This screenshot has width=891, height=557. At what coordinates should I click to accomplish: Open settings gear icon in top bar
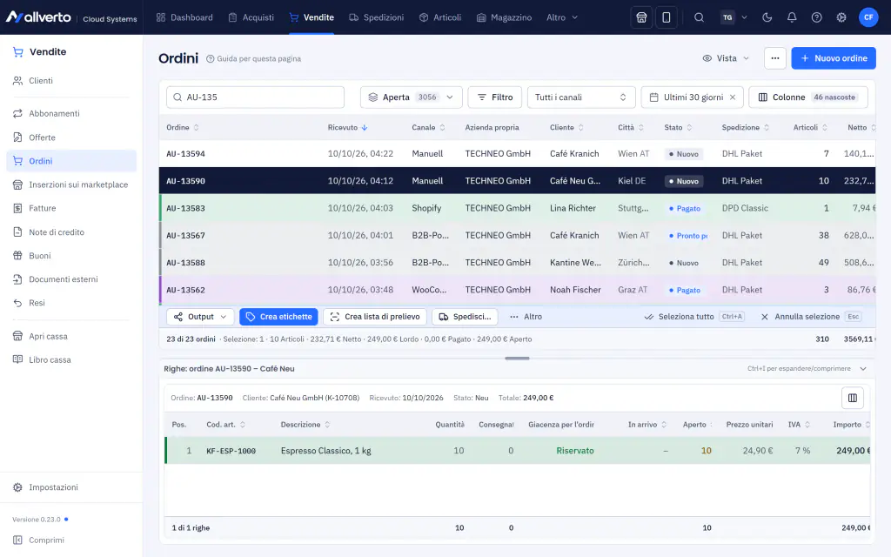tap(841, 17)
